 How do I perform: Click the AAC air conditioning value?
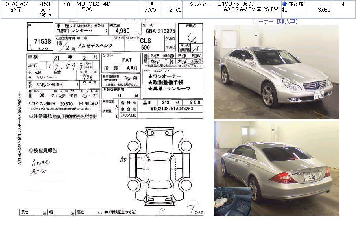click(x=132, y=68)
